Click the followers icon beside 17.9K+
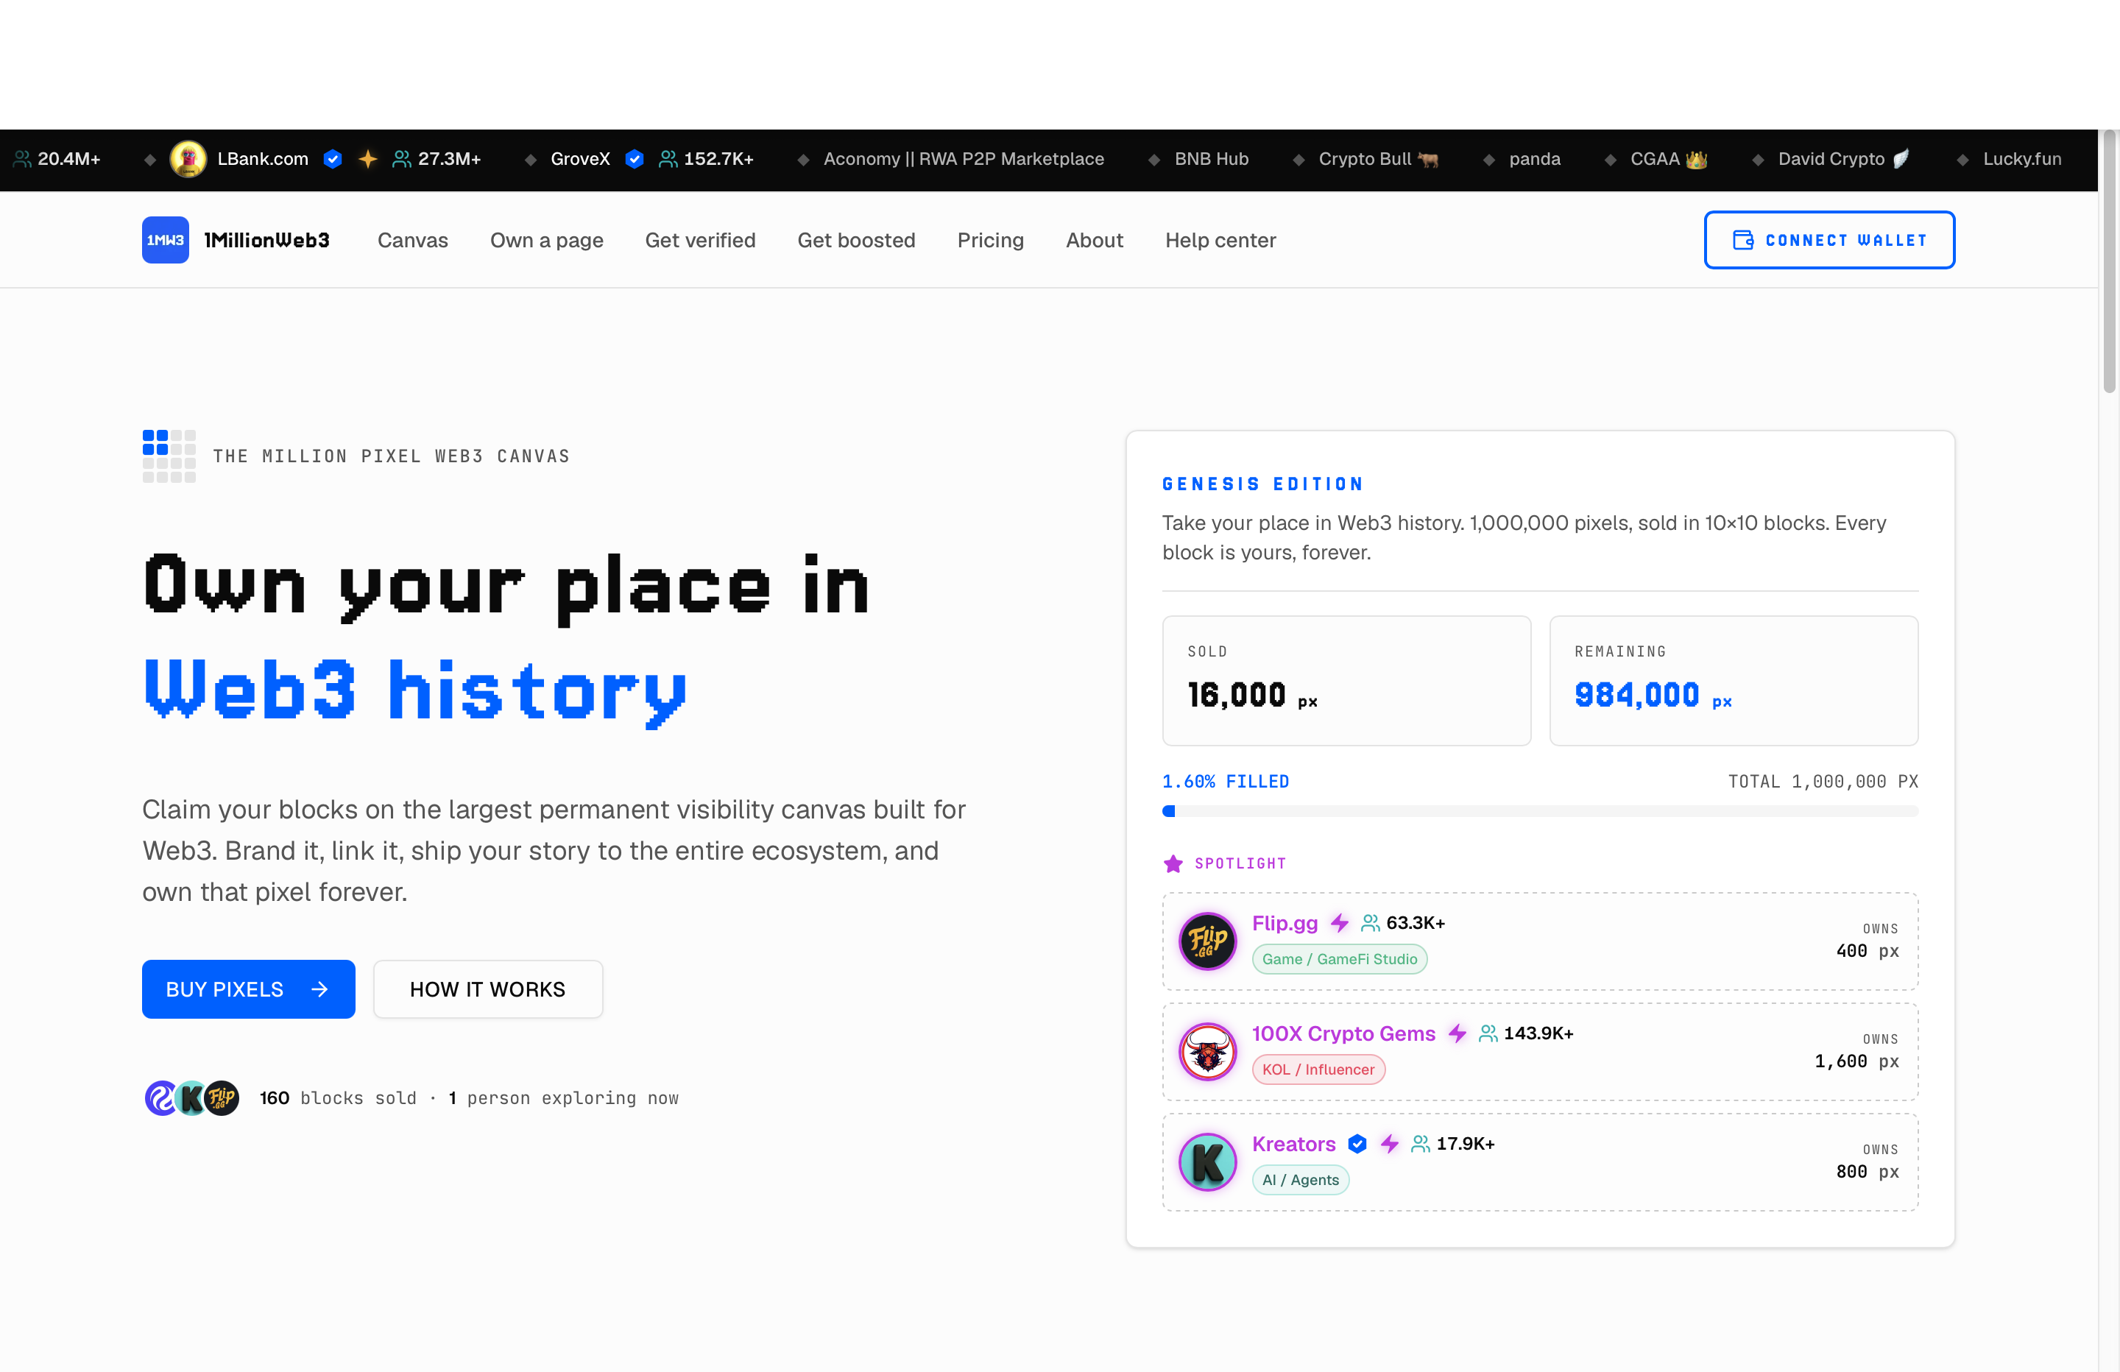Image resolution: width=2120 pixels, height=1372 pixels. coord(1421,1144)
